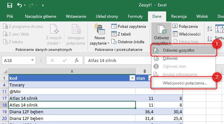224x124 pixels.
Task: Select row header 19
Action: pyautogui.click(x=4, y=112)
